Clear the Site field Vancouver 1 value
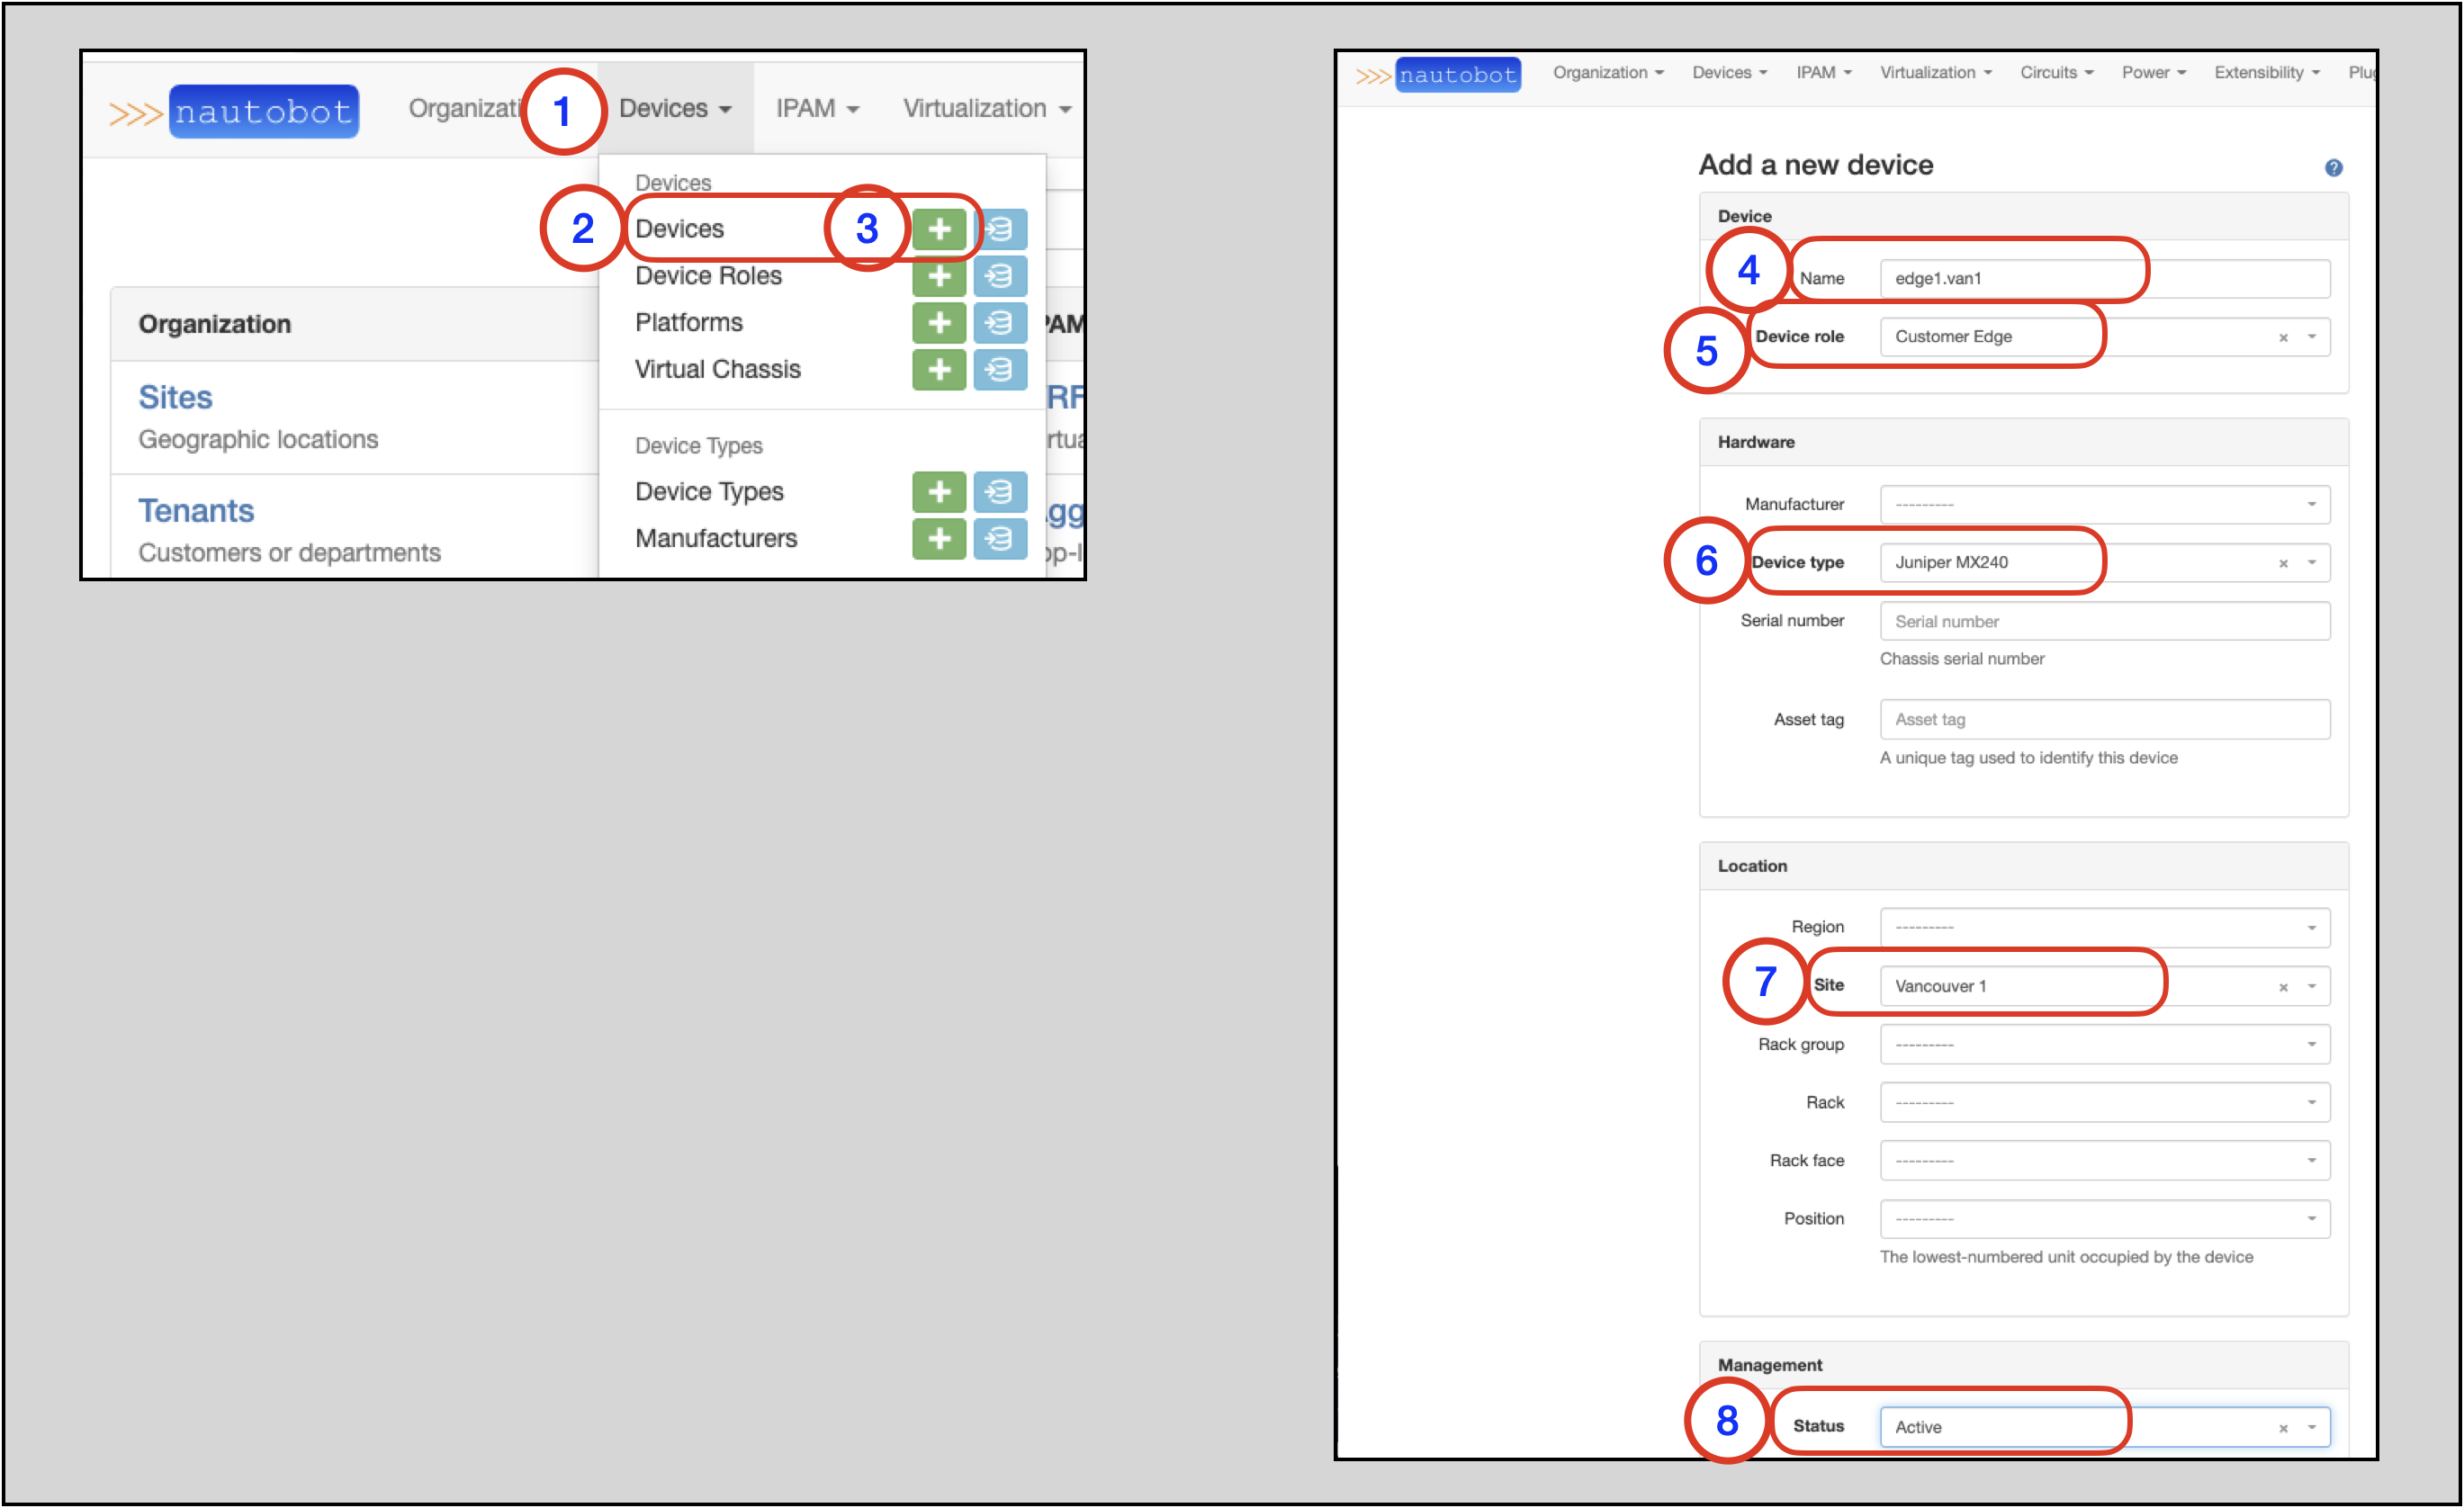 (2283, 988)
